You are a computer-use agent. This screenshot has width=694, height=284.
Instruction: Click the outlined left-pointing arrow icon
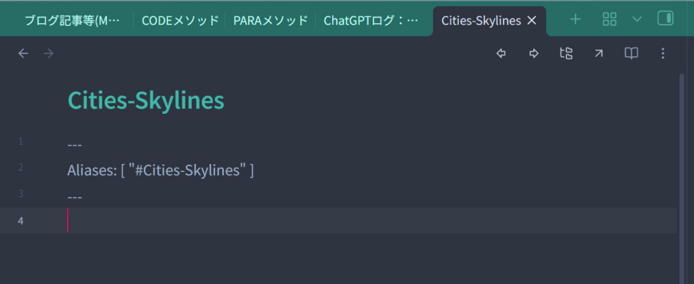click(502, 54)
